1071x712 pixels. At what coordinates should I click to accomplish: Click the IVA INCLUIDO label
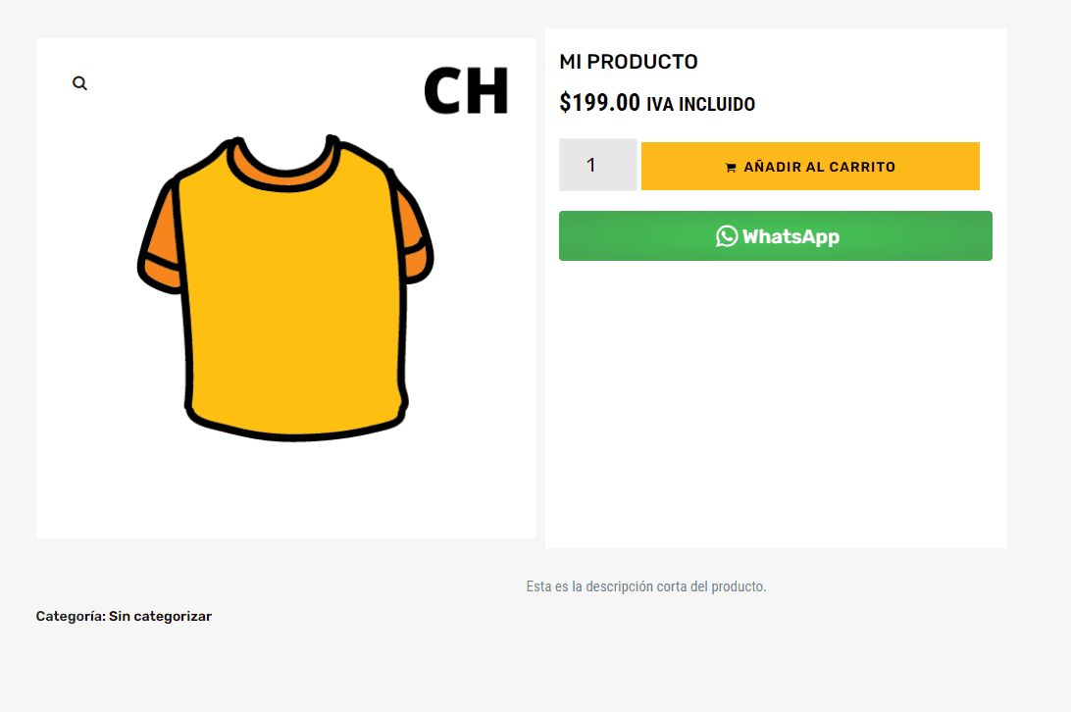click(701, 105)
